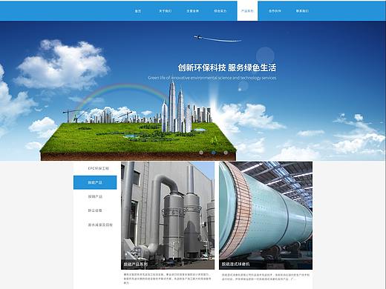The image size is (386, 289).
Task: Click the 脱硫湿式球磨机 caption on right card
Action: click(x=235, y=265)
